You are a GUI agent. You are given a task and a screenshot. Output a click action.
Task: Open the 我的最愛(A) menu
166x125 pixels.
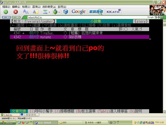[x=49, y=7]
